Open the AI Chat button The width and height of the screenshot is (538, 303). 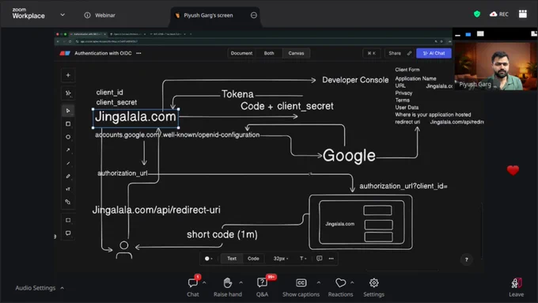434,53
